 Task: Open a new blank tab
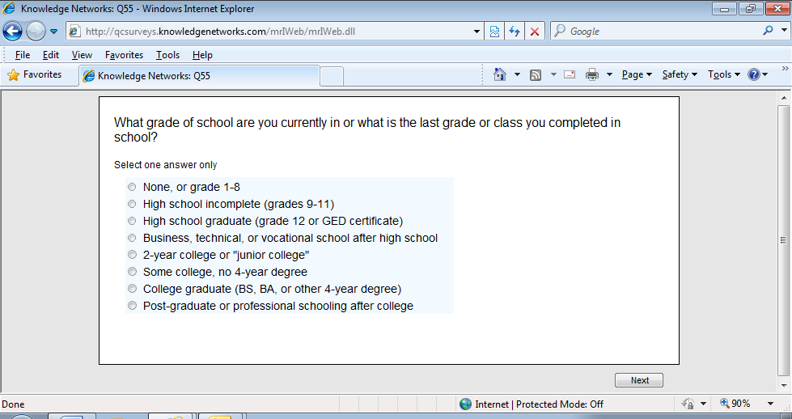332,76
